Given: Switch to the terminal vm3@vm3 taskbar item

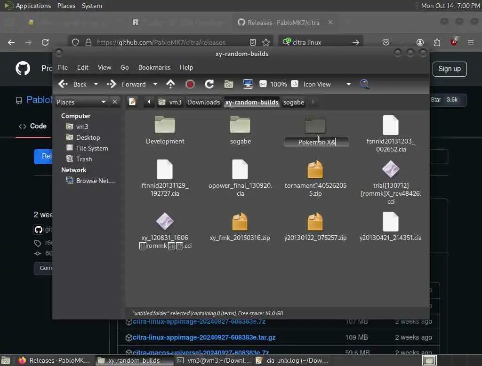Looking at the screenshot, I should 214,360.
